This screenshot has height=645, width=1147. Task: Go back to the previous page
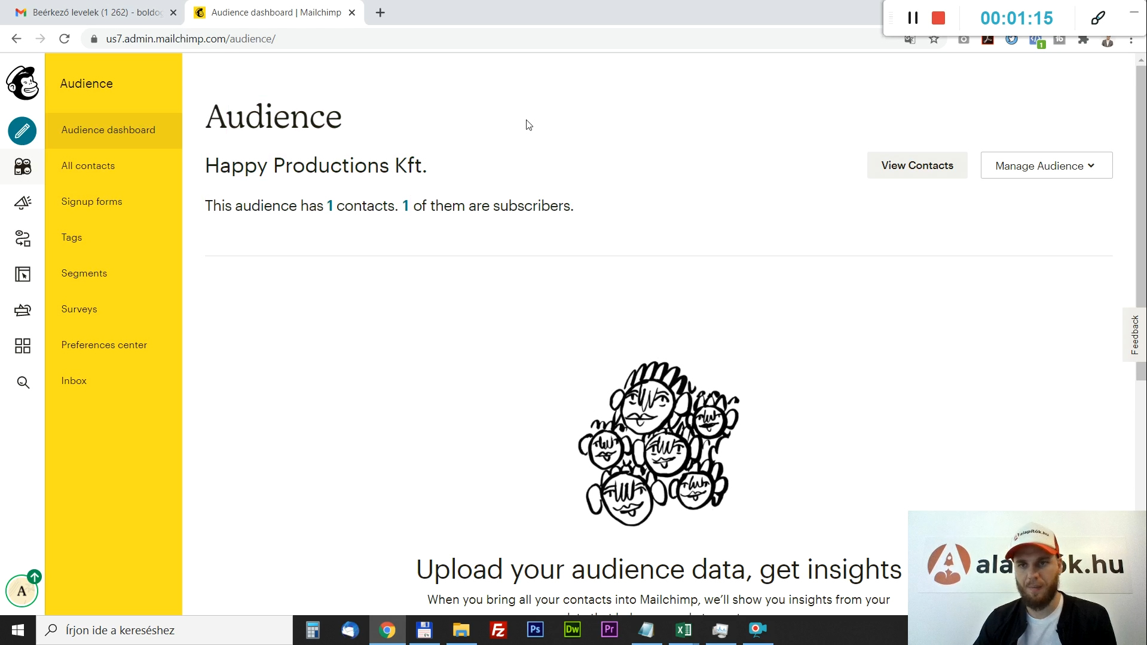(16, 39)
